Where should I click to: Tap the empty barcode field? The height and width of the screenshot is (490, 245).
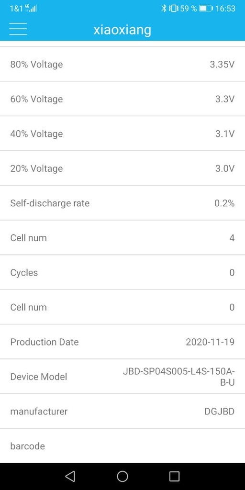coord(122,446)
